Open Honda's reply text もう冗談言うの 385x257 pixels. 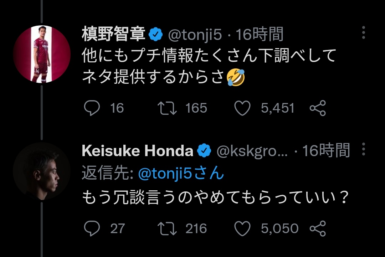215,197
